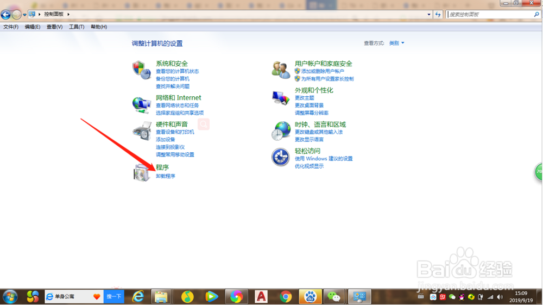Click 更改桌面背景 link
Image resolution: width=543 pixels, height=305 pixels.
(309, 105)
